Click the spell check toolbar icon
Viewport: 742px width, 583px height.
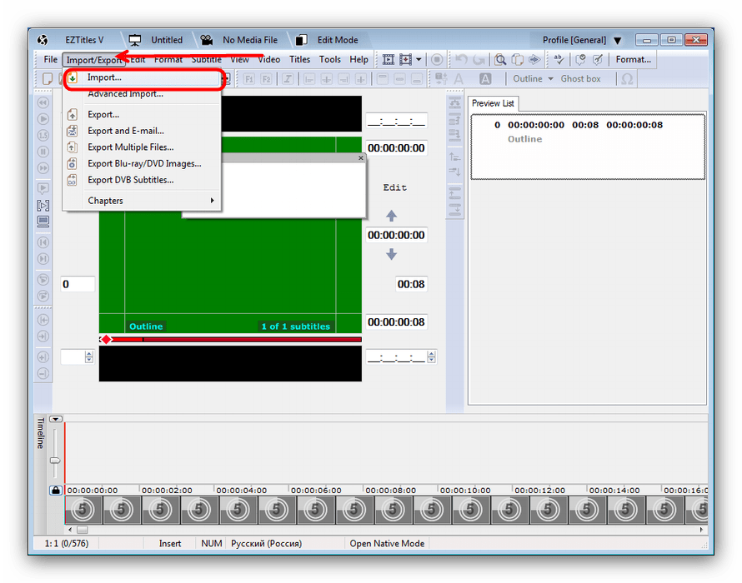point(559,59)
